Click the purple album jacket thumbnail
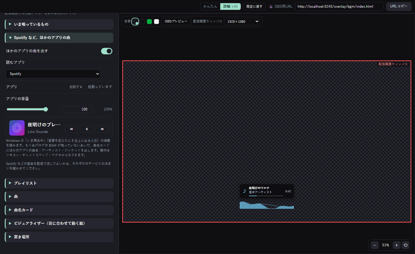Screen dimensions: 415x254 17,128
